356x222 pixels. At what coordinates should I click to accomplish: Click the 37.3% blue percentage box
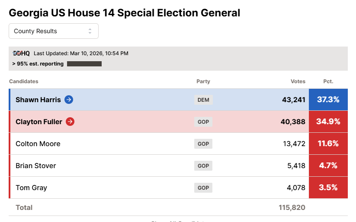pos(328,100)
